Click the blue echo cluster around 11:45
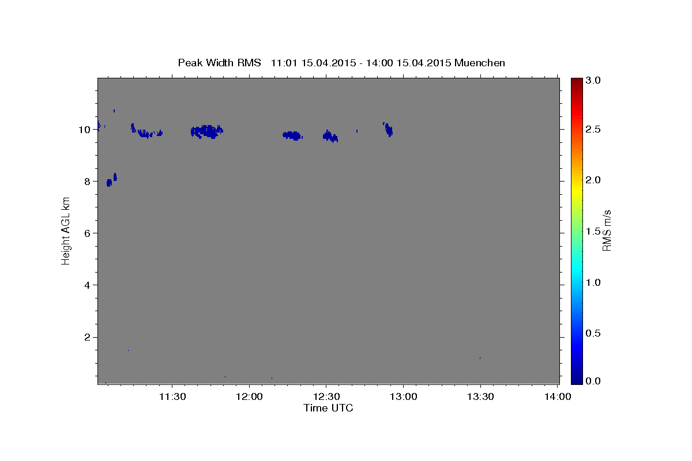Screen dimensions: 692x461 tap(206, 131)
